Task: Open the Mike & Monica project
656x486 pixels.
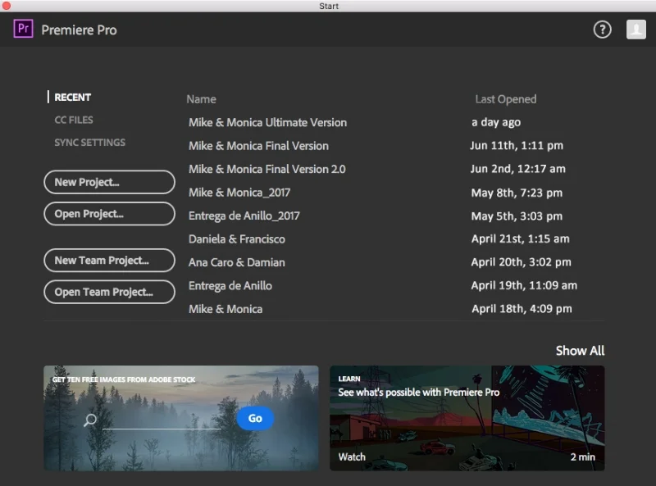Action: click(225, 309)
